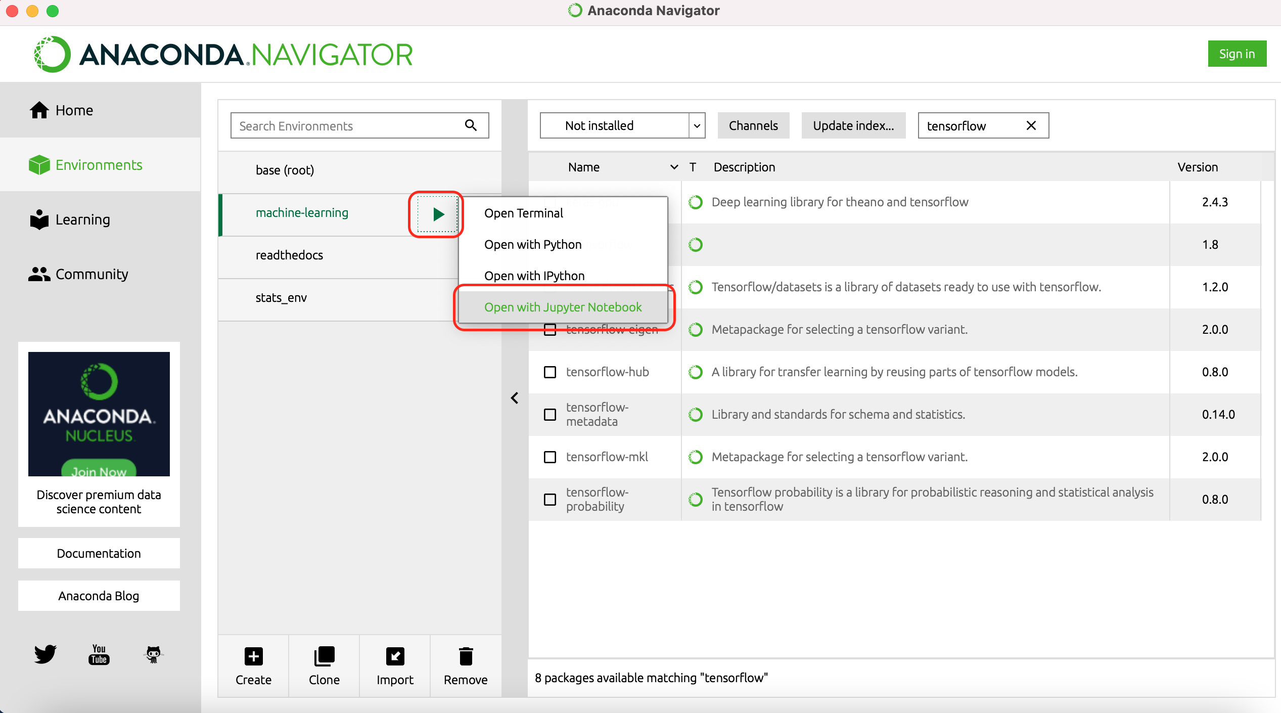Click the green play arrow for machine-learning

click(x=438, y=214)
